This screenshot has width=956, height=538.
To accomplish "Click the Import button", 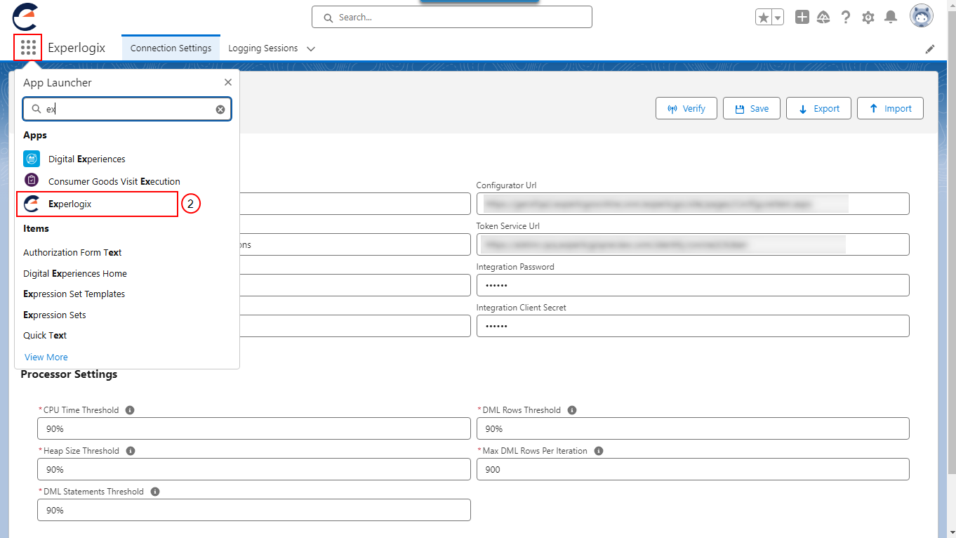I will (891, 109).
